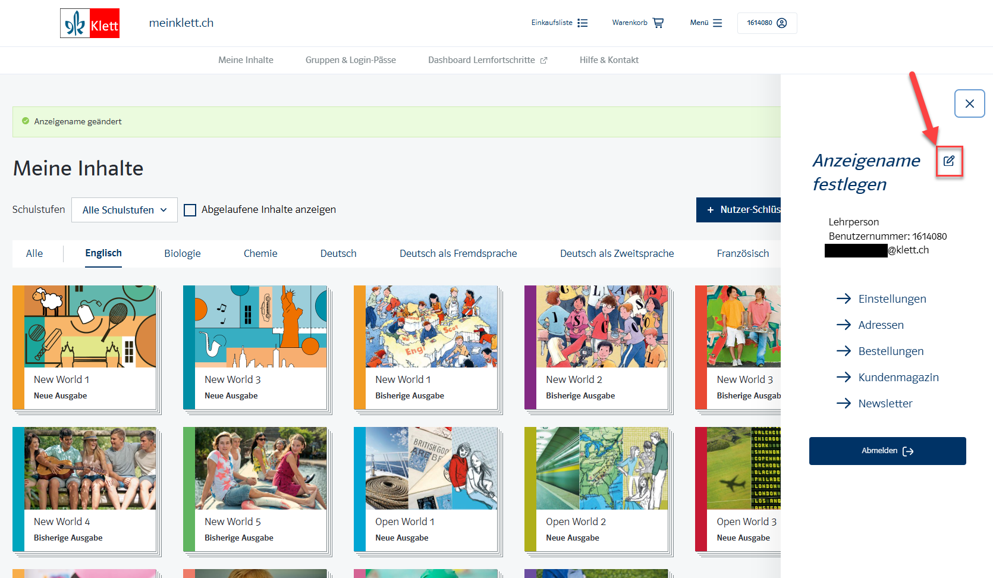Toggle Abgelaufene Inhalte anzeigen checkbox
993x578 pixels.
point(190,210)
